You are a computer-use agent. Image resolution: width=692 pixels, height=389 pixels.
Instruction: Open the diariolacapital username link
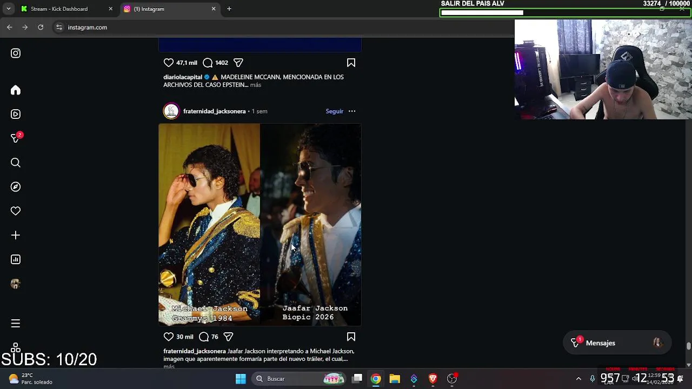[x=183, y=77]
